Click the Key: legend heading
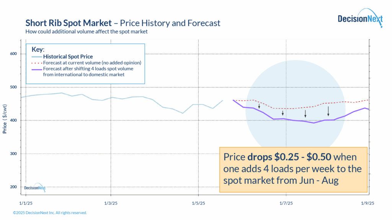Screen dimensions: 392x220 point(38,49)
